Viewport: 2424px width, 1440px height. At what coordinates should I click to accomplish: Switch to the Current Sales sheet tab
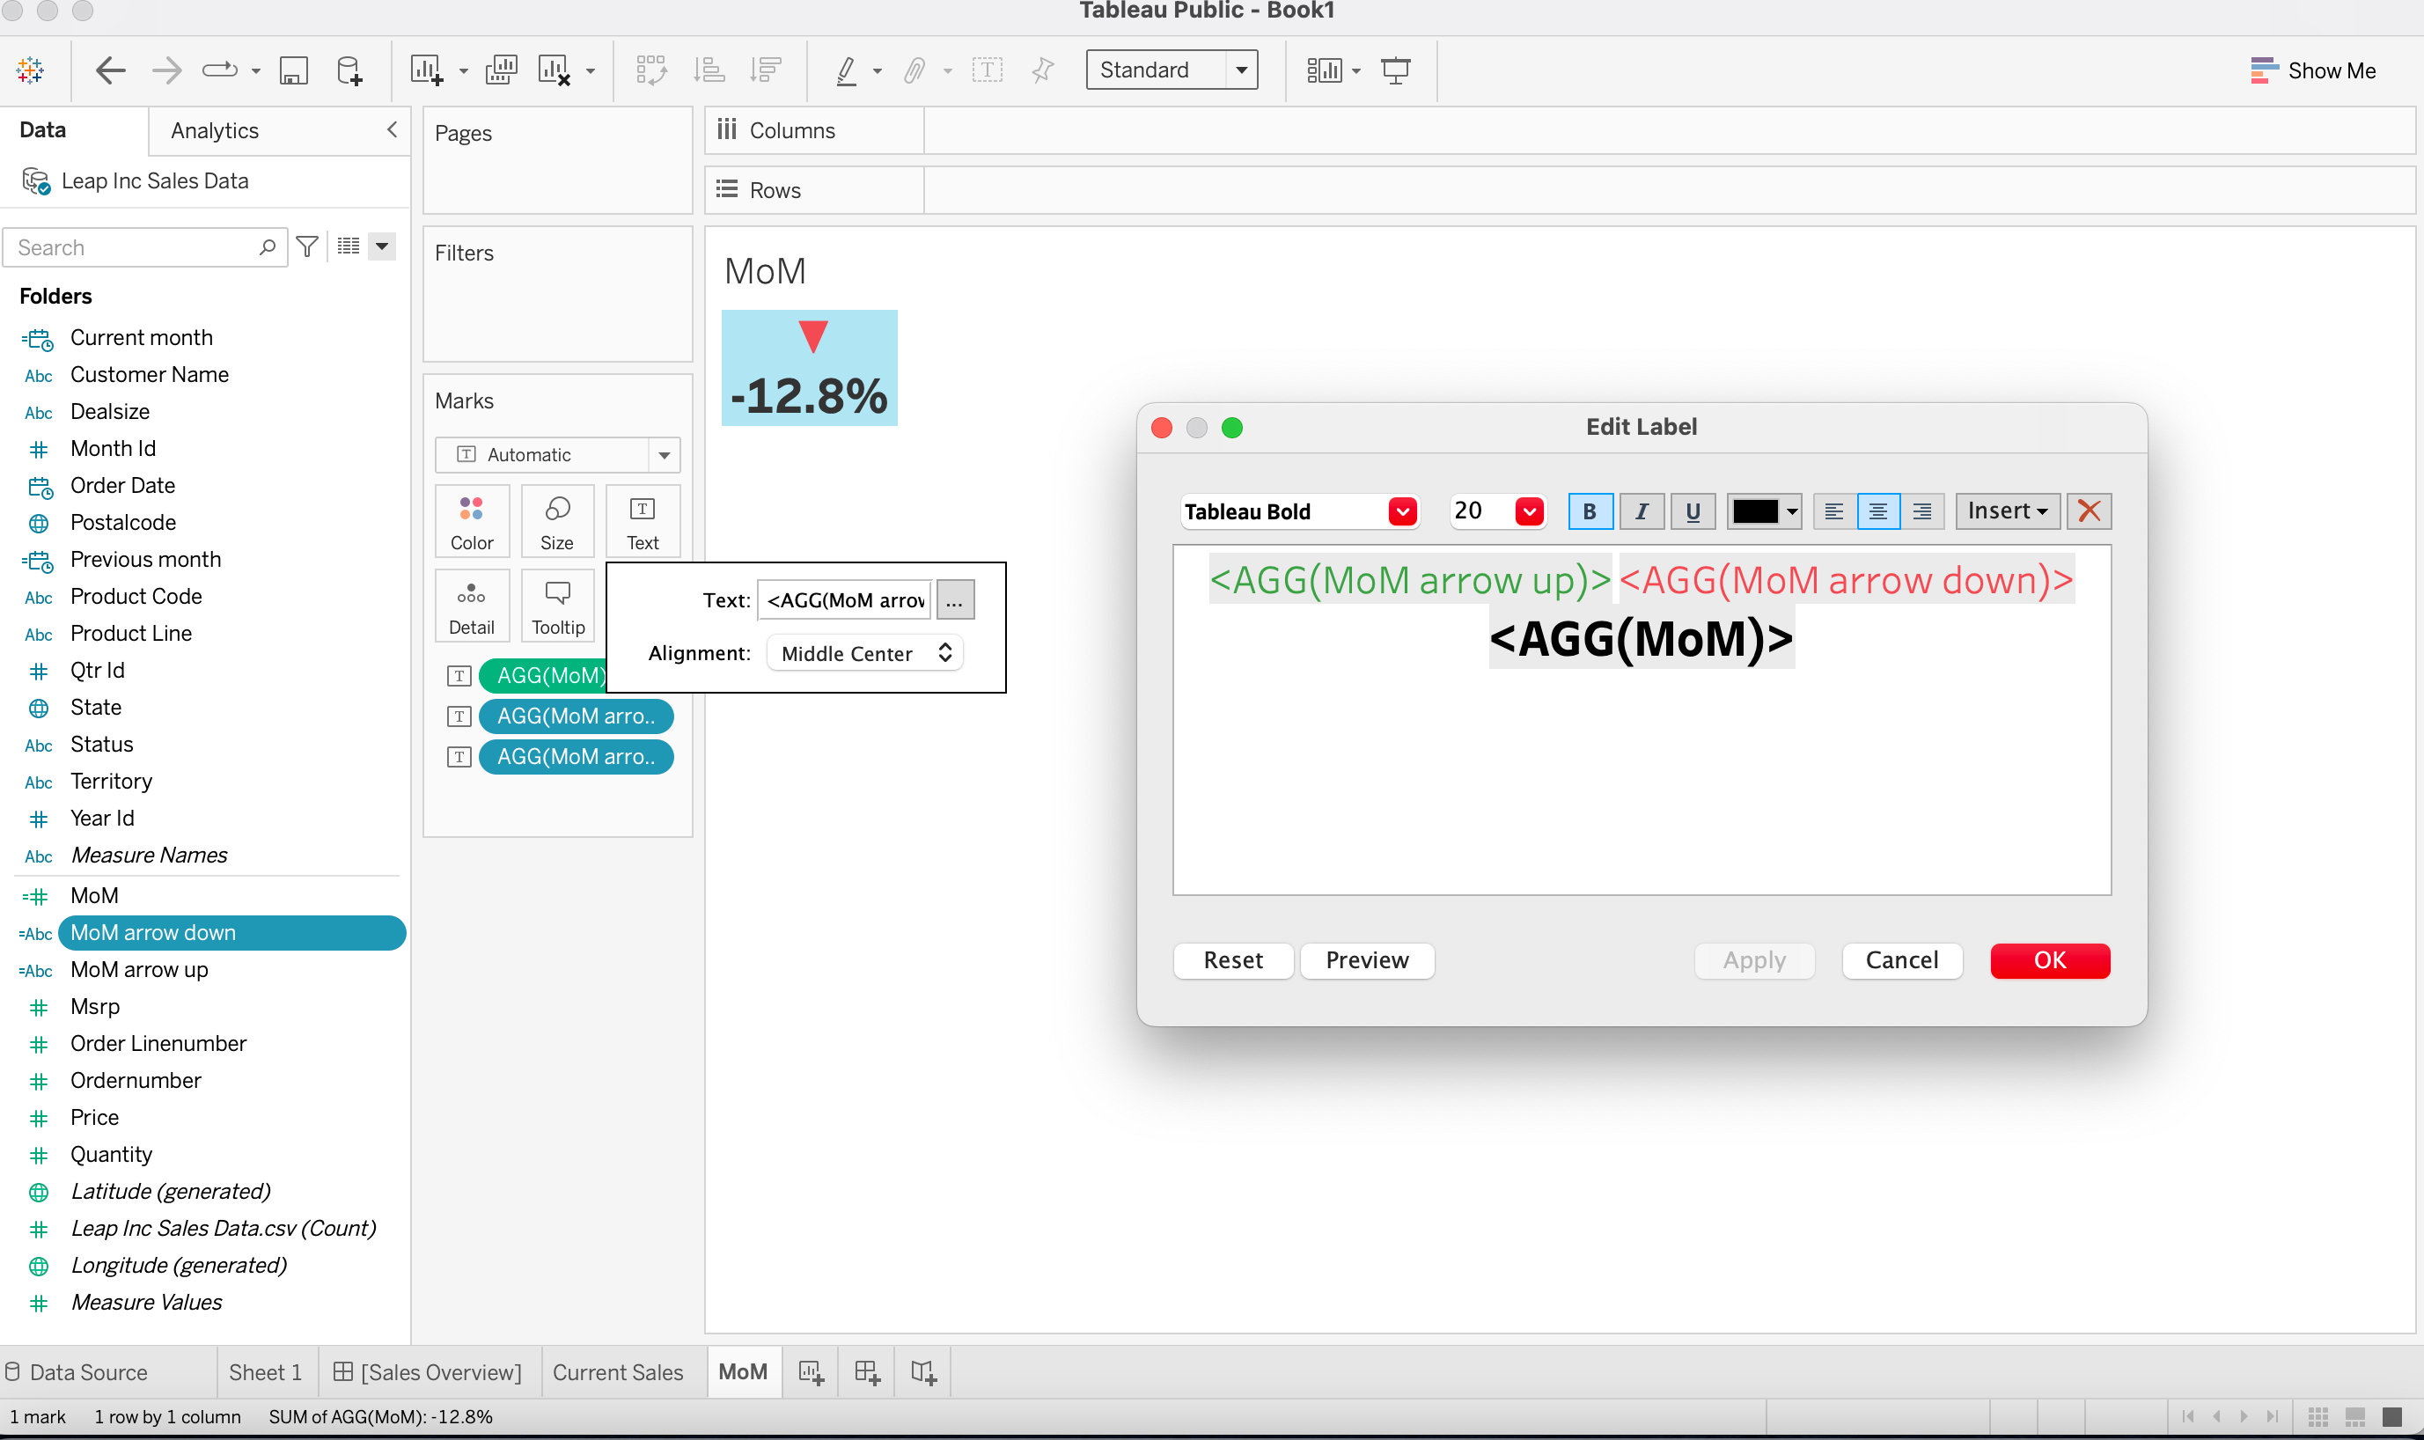coord(617,1372)
